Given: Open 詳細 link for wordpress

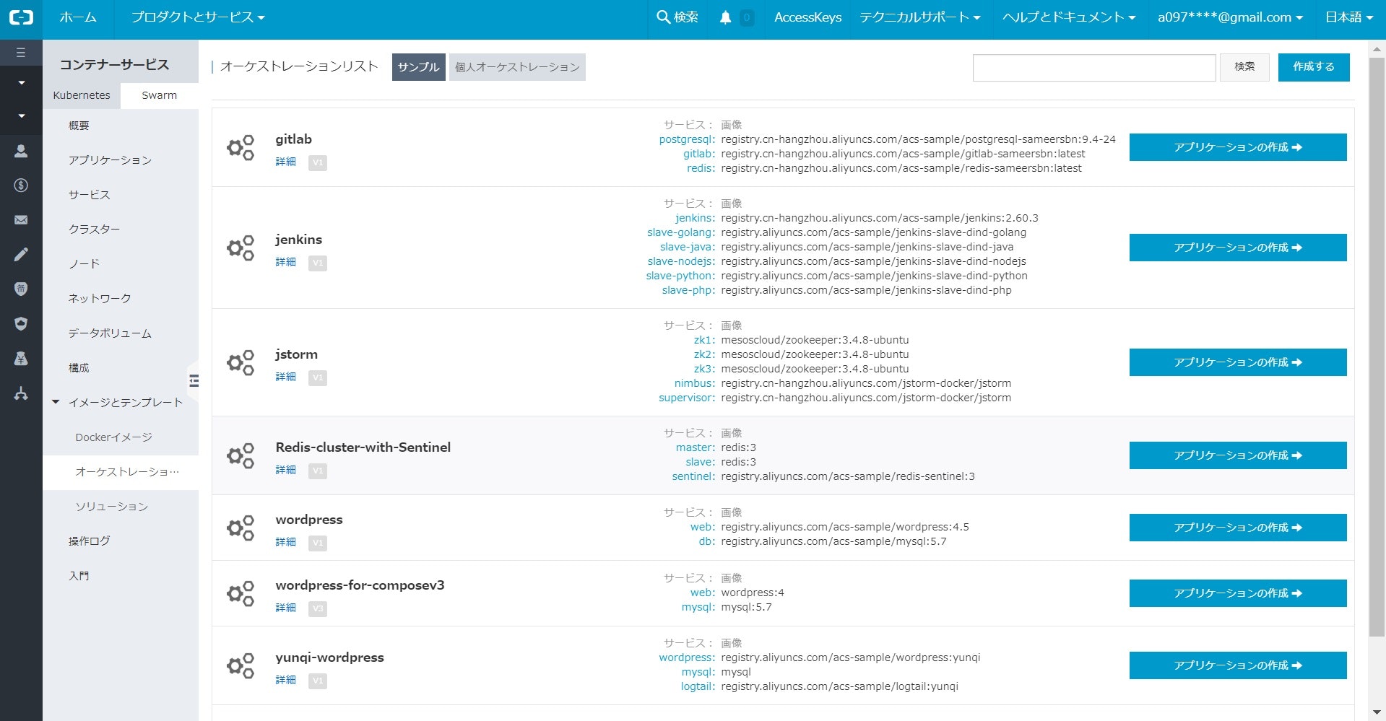Looking at the screenshot, I should (x=285, y=542).
